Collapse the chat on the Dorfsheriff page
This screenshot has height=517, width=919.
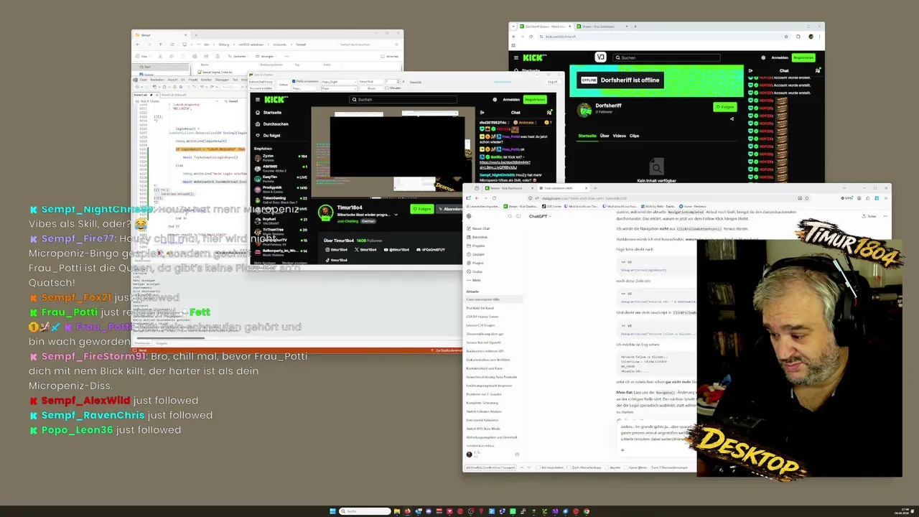[x=751, y=70]
